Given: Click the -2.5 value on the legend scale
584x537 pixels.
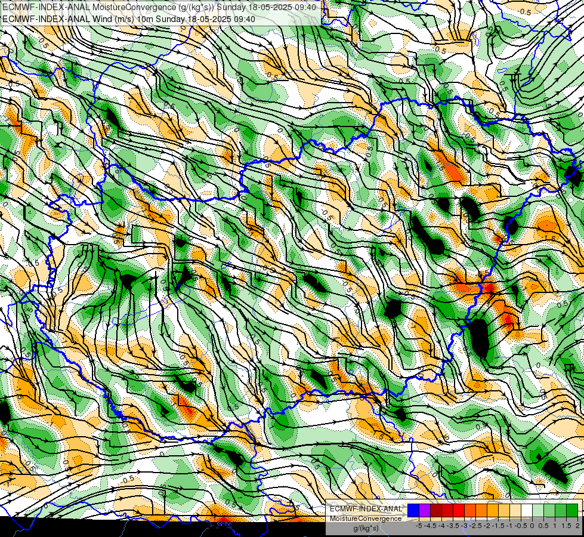Looking at the screenshot, I should coord(475,526).
